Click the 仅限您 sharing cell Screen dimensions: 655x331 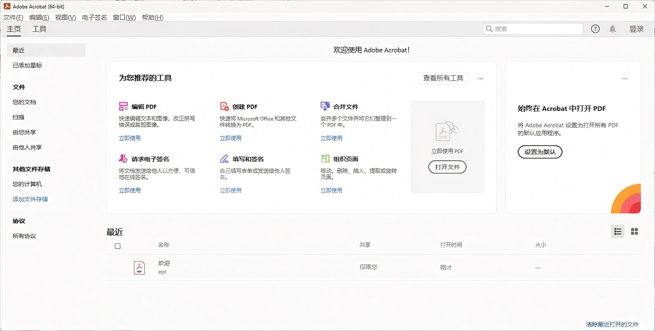(x=368, y=267)
